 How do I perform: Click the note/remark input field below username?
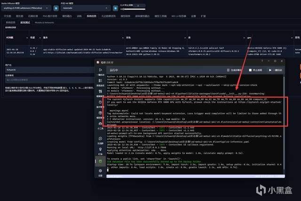click(x=49, y=80)
